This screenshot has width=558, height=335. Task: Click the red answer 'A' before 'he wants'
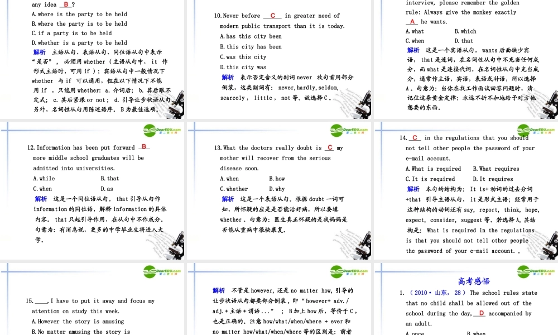pyautogui.click(x=412, y=22)
